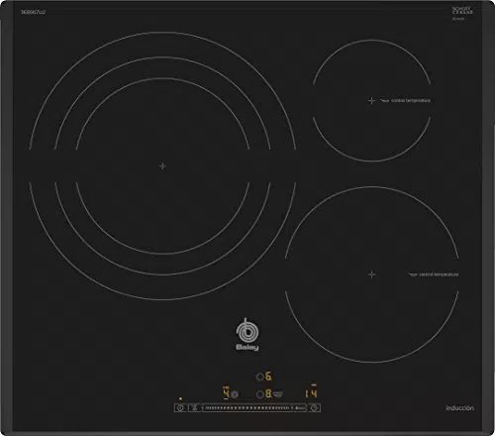This screenshot has width=495, height=436.
Task: Click the cross of bottom-right zone
Action: (x=372, y=274)
